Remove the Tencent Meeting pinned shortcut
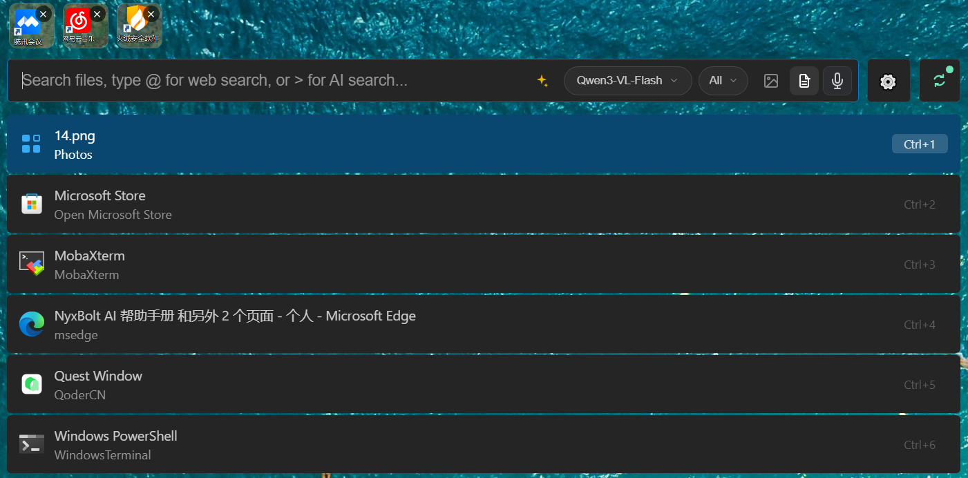 tap(44, 13)
